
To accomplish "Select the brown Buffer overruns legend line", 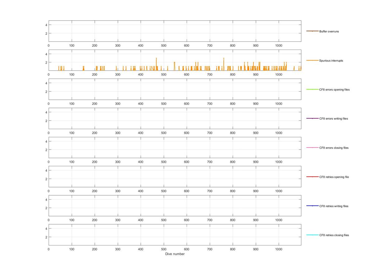I will click(312, 31).
